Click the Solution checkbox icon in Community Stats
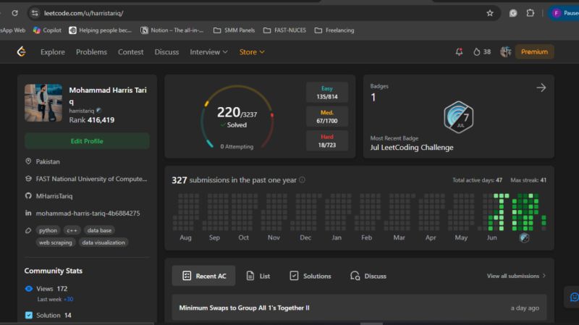The image size is (579, 325). click(x=29, y=315)
